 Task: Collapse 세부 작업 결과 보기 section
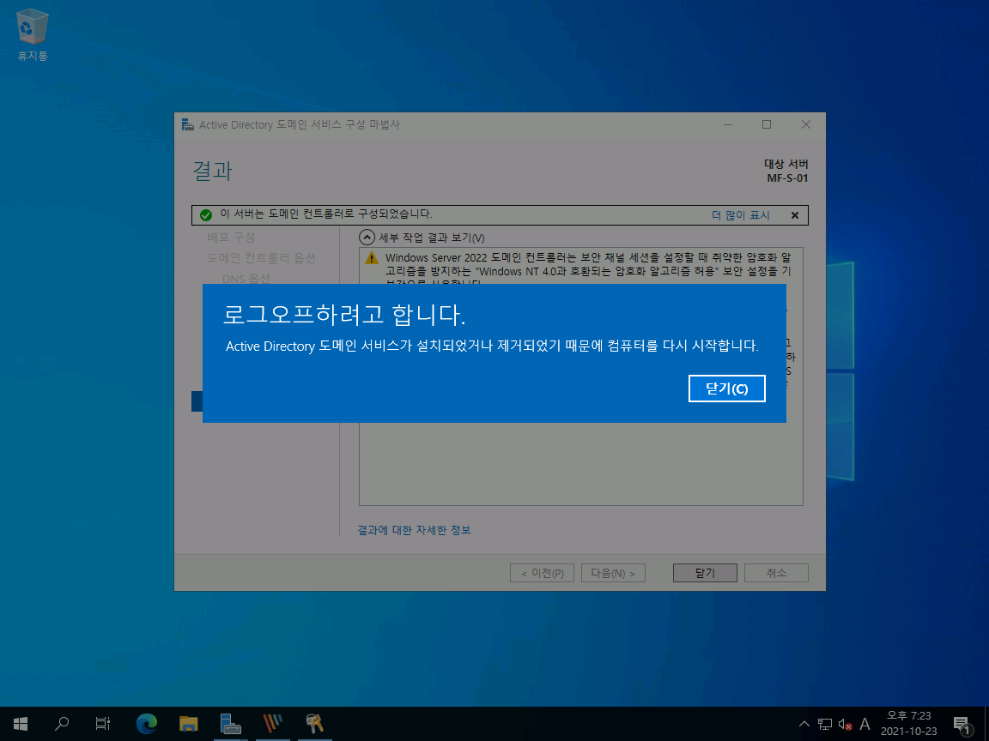(x=367, y=238)
